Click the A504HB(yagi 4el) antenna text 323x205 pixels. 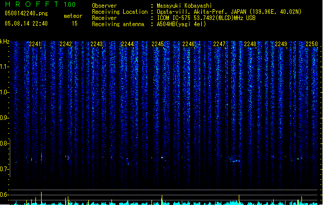pyautogui.click(x=181, y=24)
